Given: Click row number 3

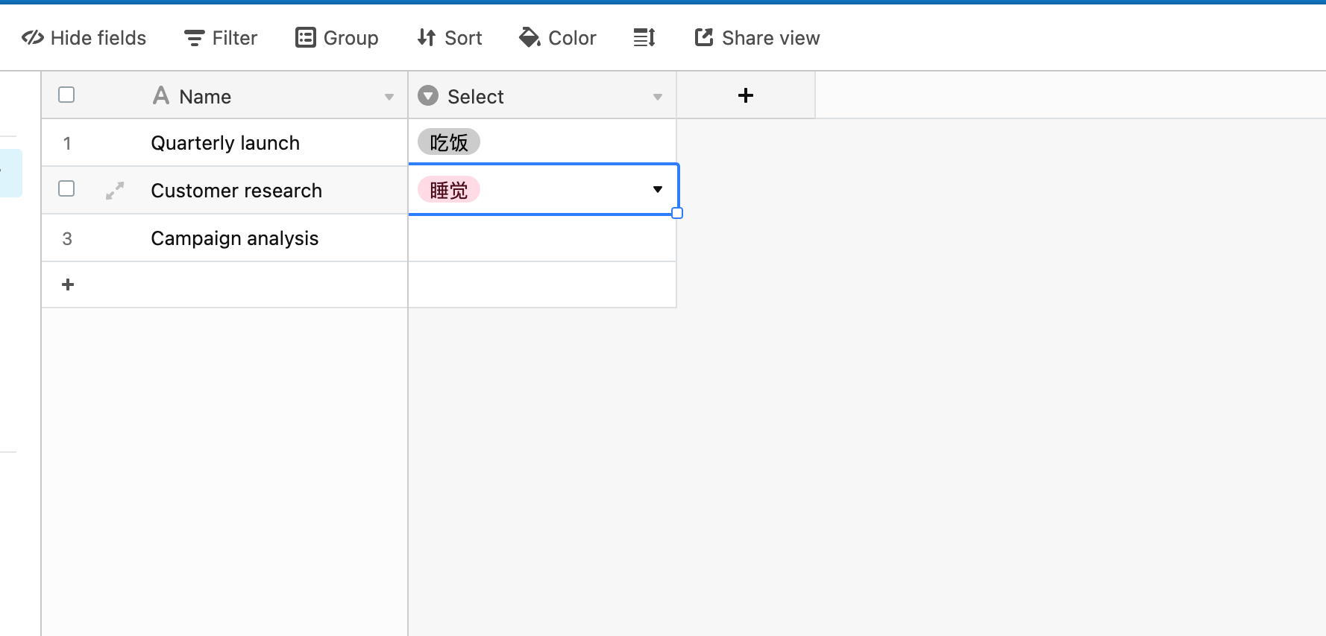Looking at the screenshot, I should pyautogui.click(x=67, y=238).
